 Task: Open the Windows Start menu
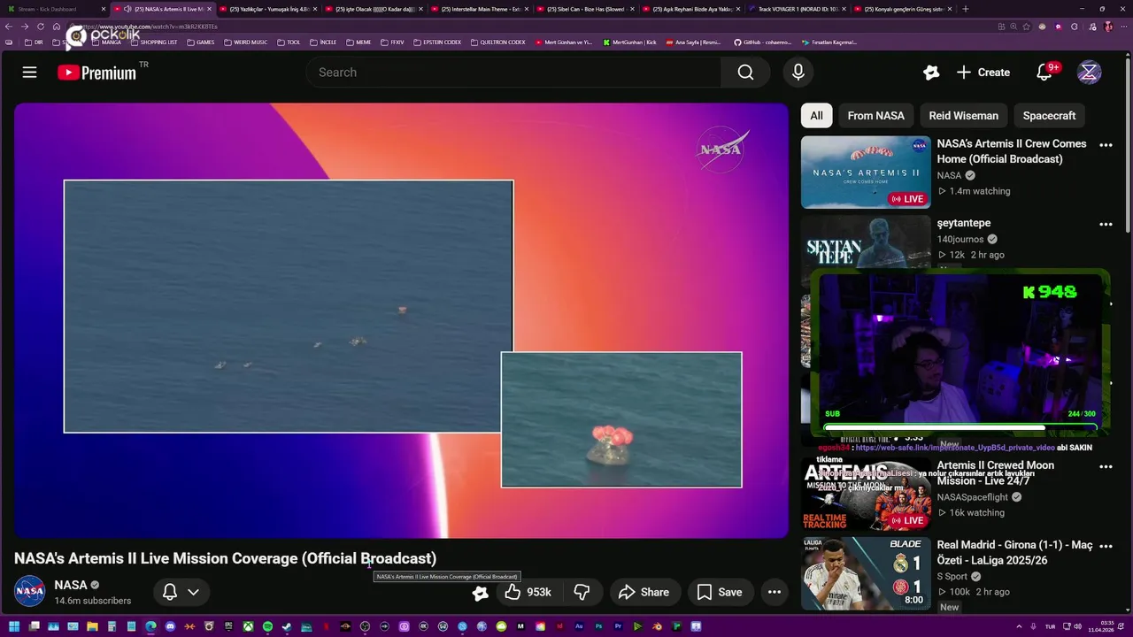click(14, 626)
